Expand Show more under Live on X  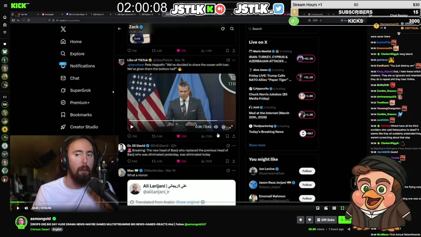click(x=257, y=145)
